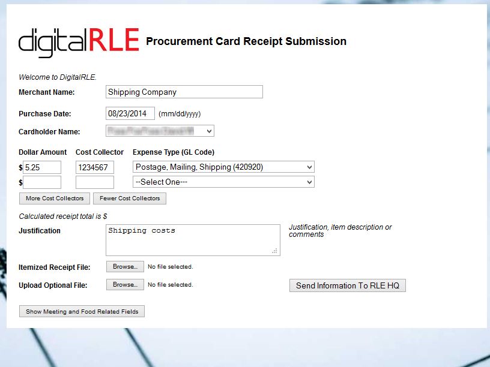Browse for an Itemized Receipt File
490x367 pixels.
coord(125,267)
